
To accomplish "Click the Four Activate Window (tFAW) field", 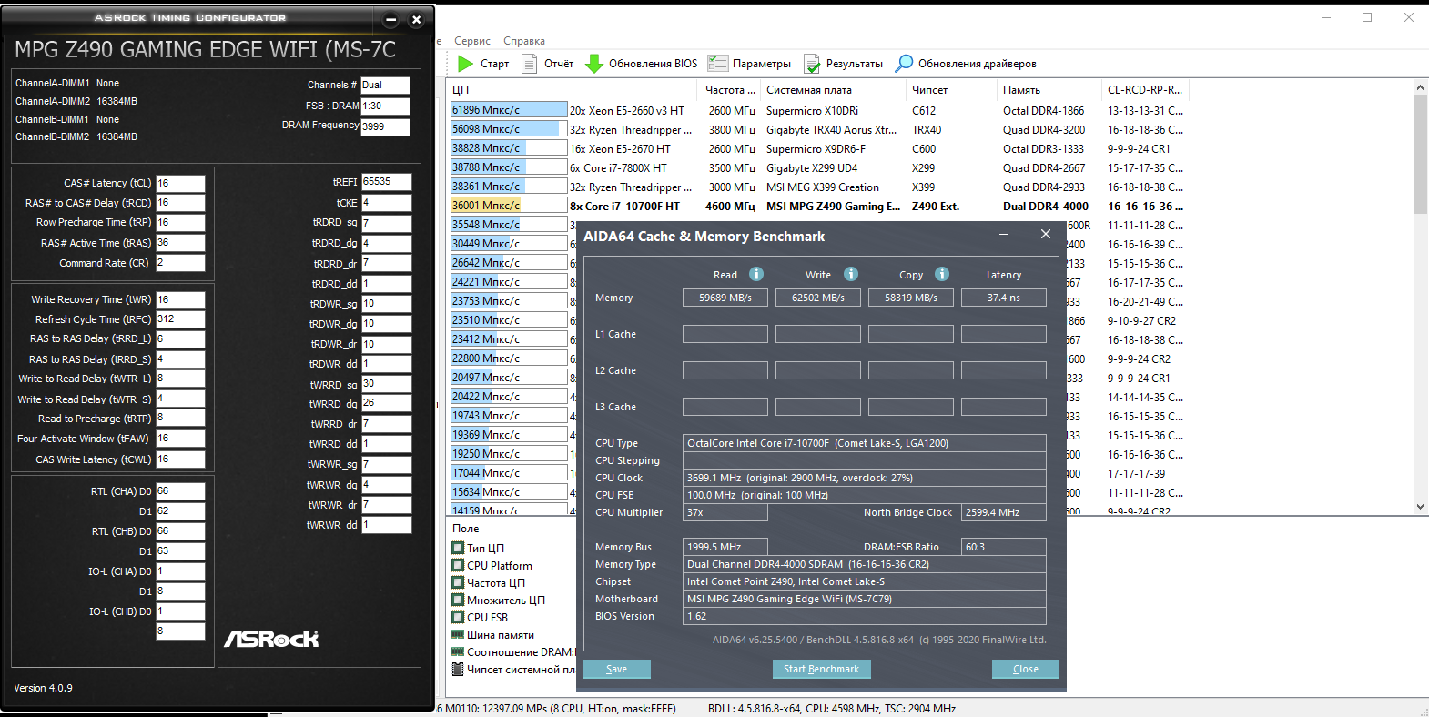I will (x=180, y=439).
